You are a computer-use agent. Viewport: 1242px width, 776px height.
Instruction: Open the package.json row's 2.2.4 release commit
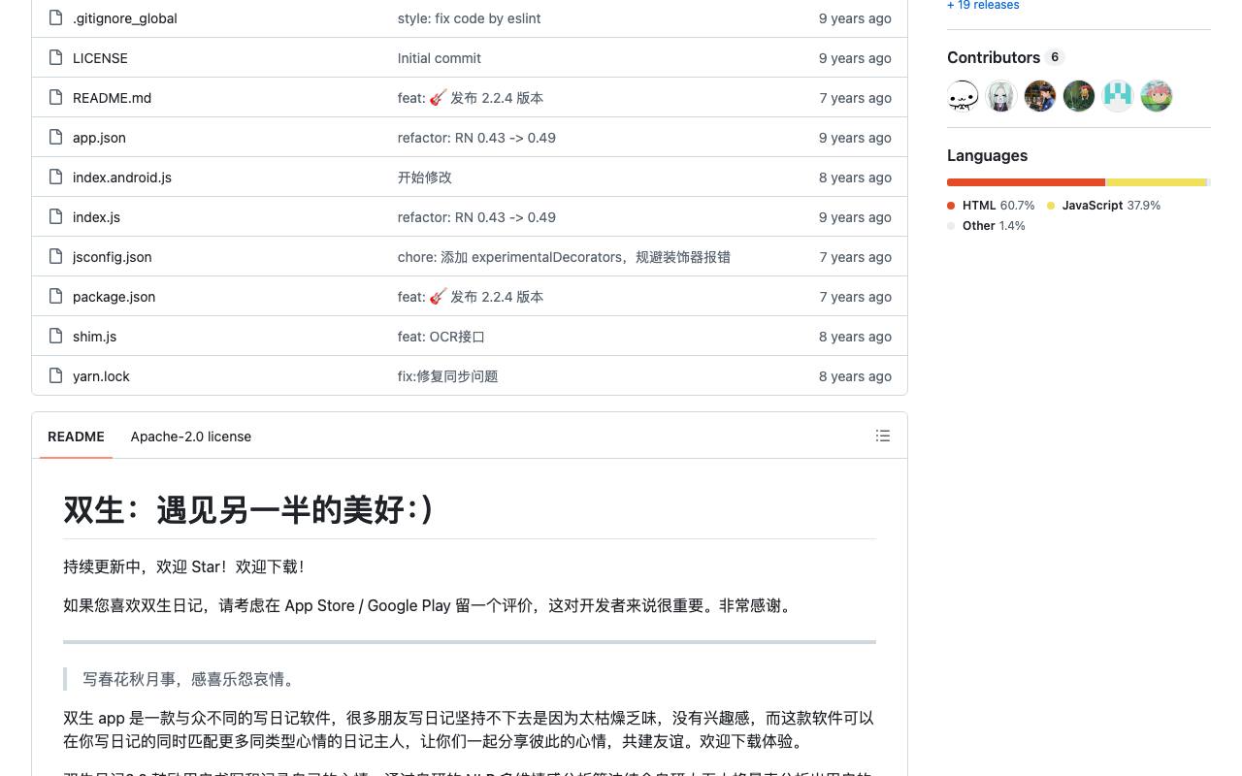pyautogui.click(x=471, y=297)
